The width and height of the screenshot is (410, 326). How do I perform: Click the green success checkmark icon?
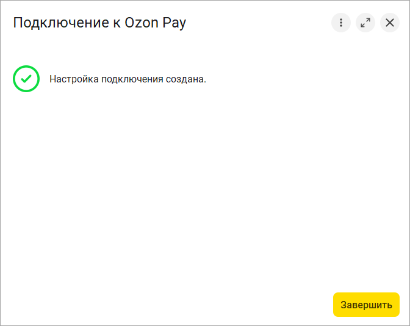tap(26, 79)
